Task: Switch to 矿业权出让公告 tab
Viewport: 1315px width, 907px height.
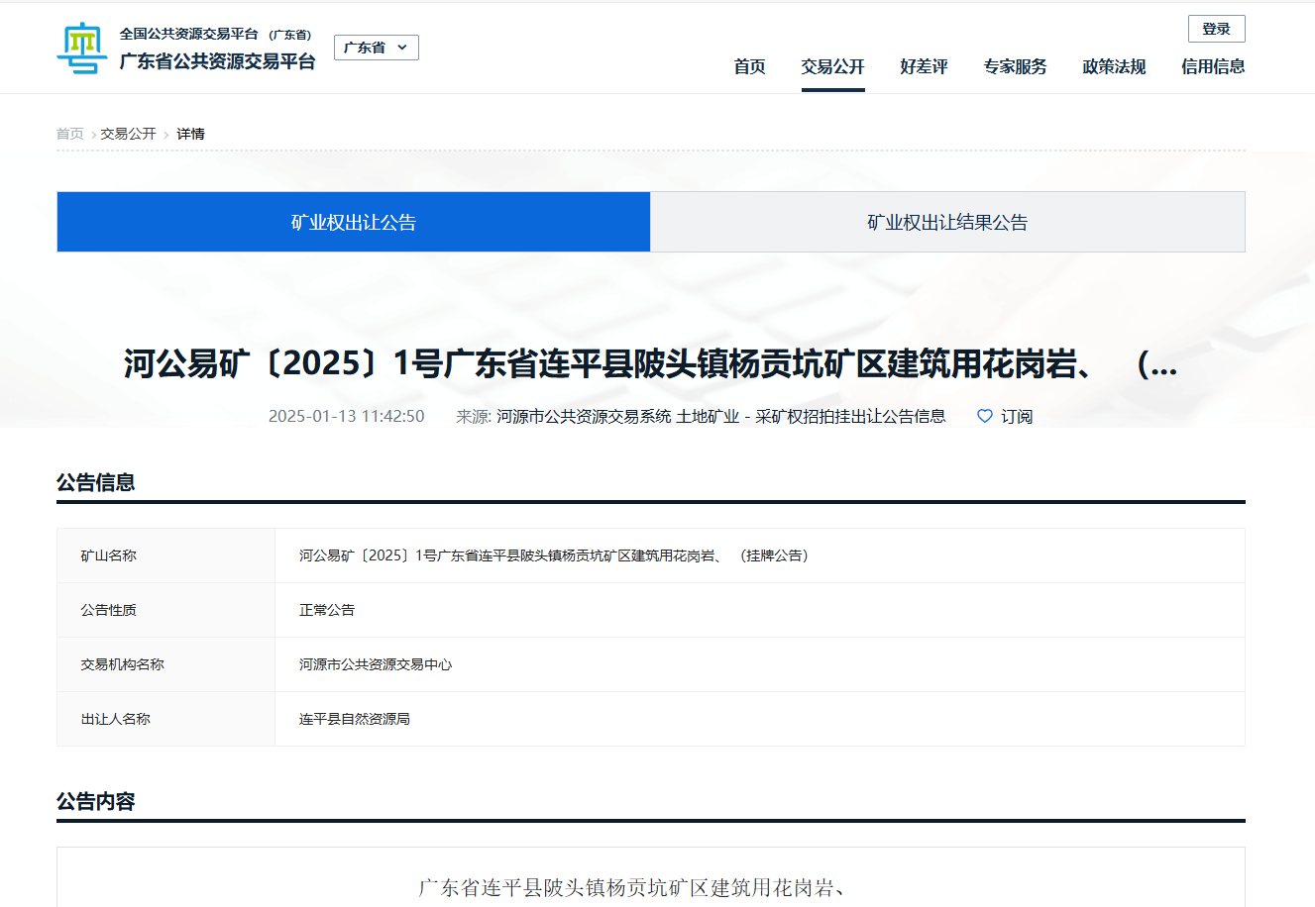Action: coord(354,222)
